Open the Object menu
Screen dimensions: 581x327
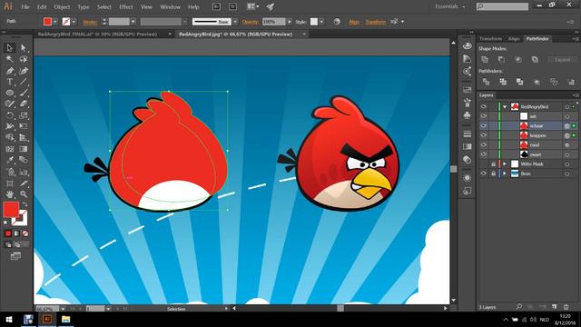pos(62,6)
